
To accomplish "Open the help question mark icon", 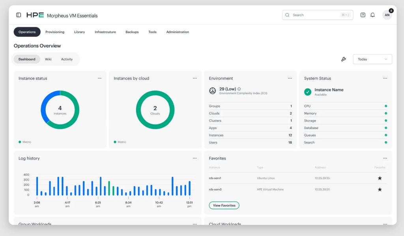I will [363, 15].
